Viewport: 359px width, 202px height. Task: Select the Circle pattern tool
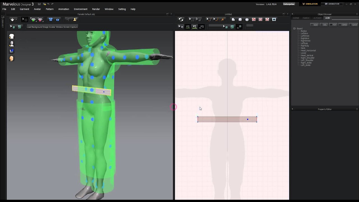[x=247, y=19]
